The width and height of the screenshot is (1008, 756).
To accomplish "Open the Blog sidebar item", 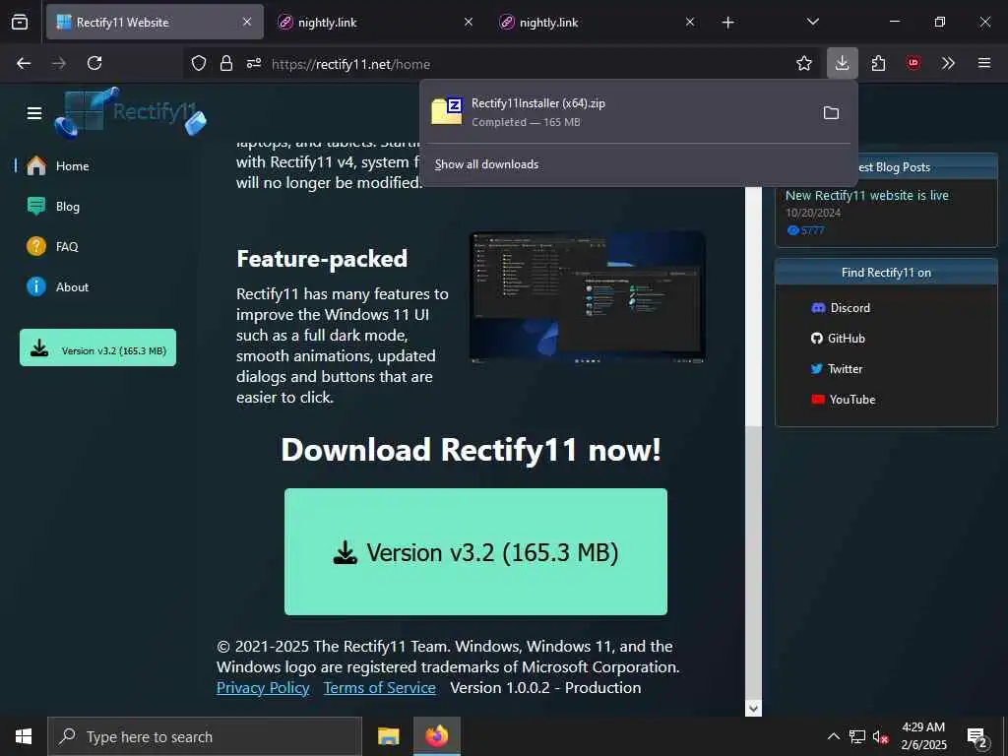I will pos(68,207).
